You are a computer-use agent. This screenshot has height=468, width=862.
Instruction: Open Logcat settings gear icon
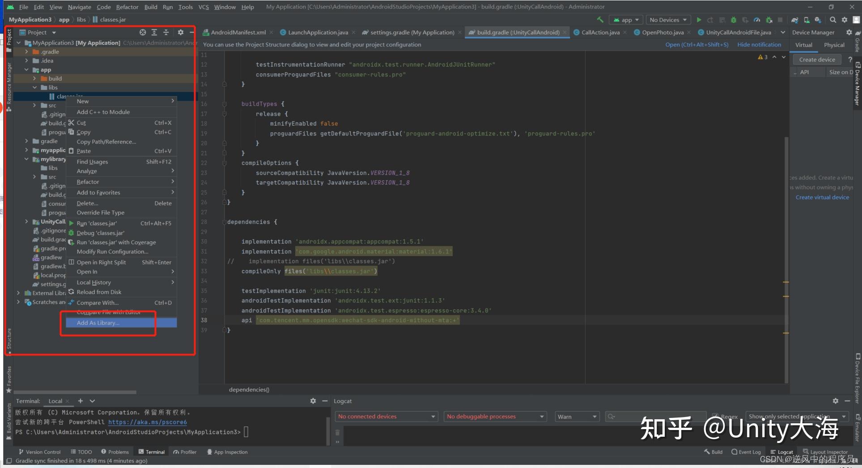click(836, 401)
